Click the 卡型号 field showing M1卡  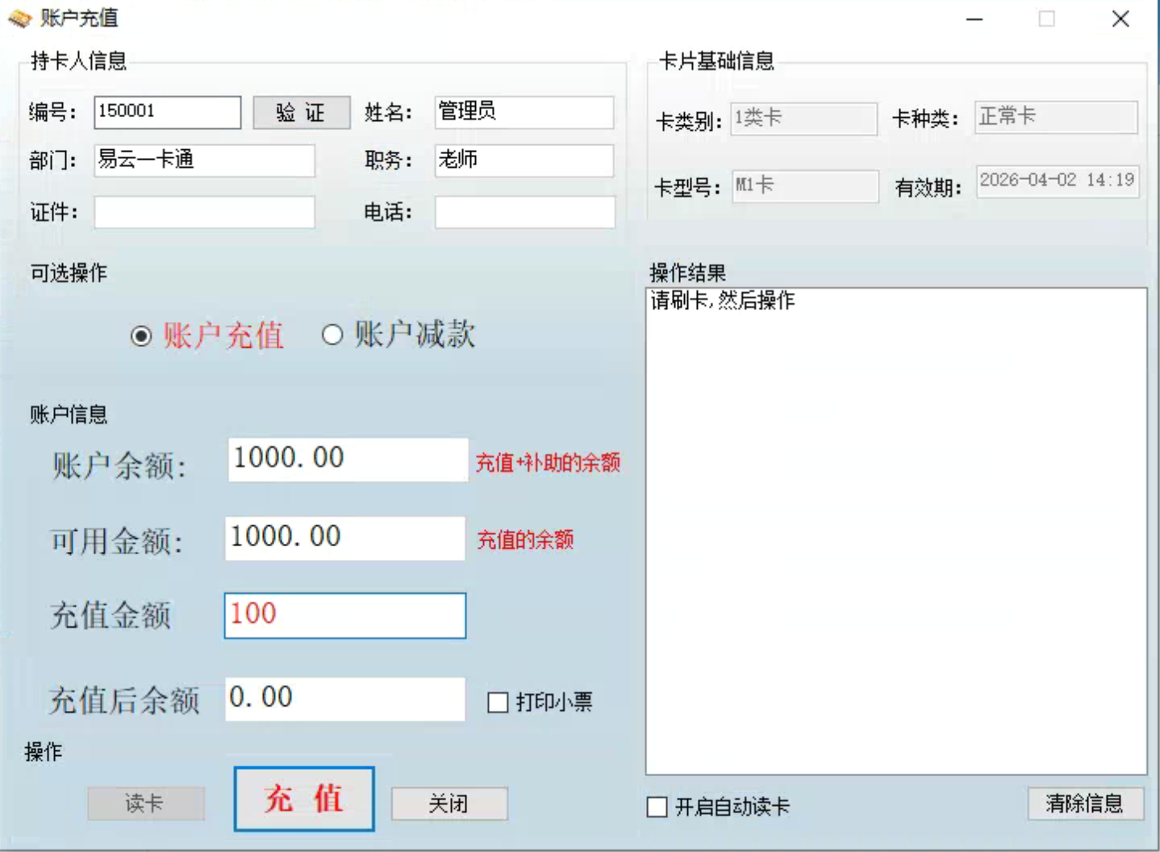pyautogui.click(x=805, y=186)
